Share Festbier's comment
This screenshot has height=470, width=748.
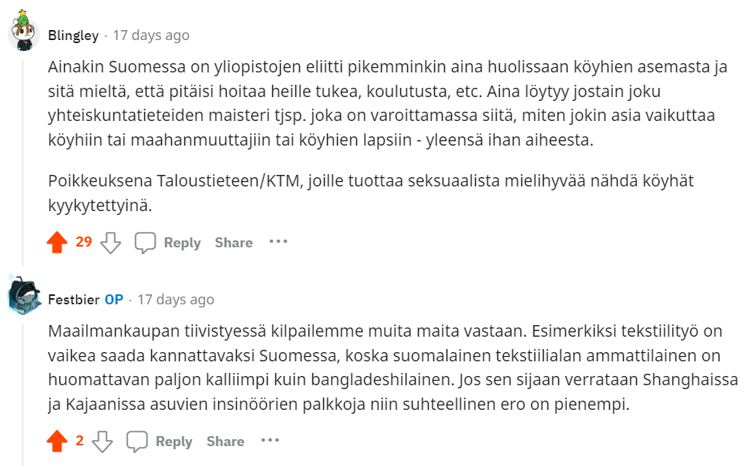tap(225, 441)
